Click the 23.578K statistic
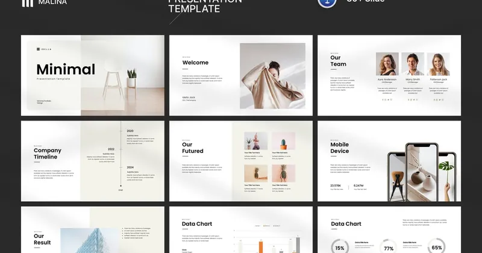Viewport: 482px width, 253px height. (336, 186)
